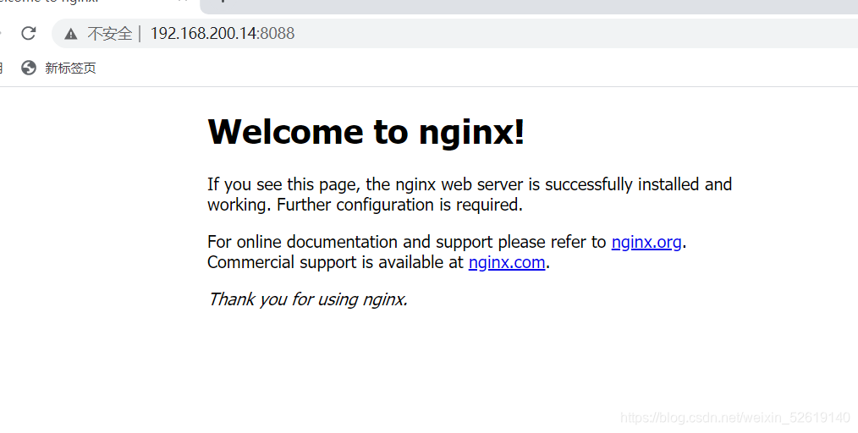Click text For online documentation and support
Image resolution: width=858 pixels, height=433 pixels.
tap(350, 242)
